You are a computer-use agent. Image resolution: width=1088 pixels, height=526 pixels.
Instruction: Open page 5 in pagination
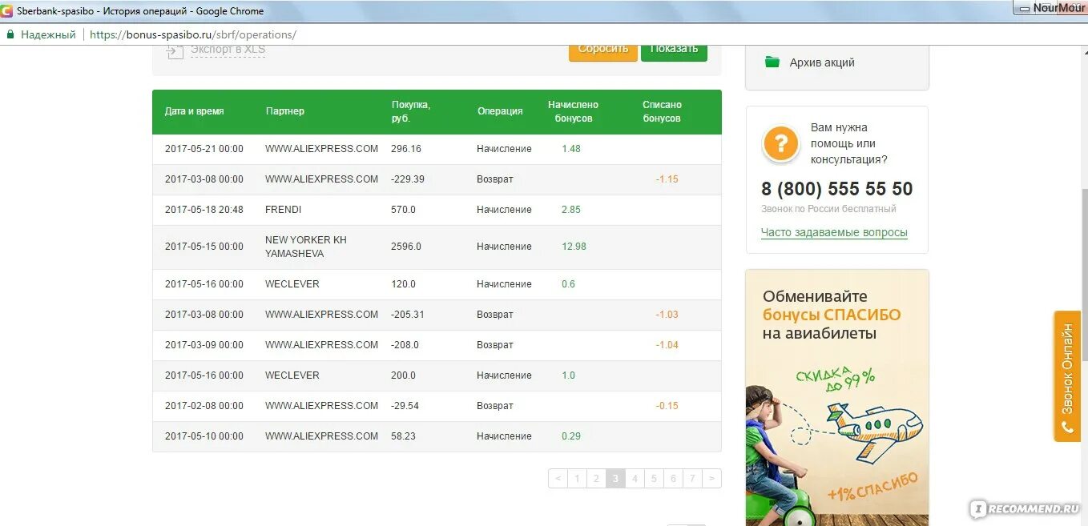click(x=654, y=479)
